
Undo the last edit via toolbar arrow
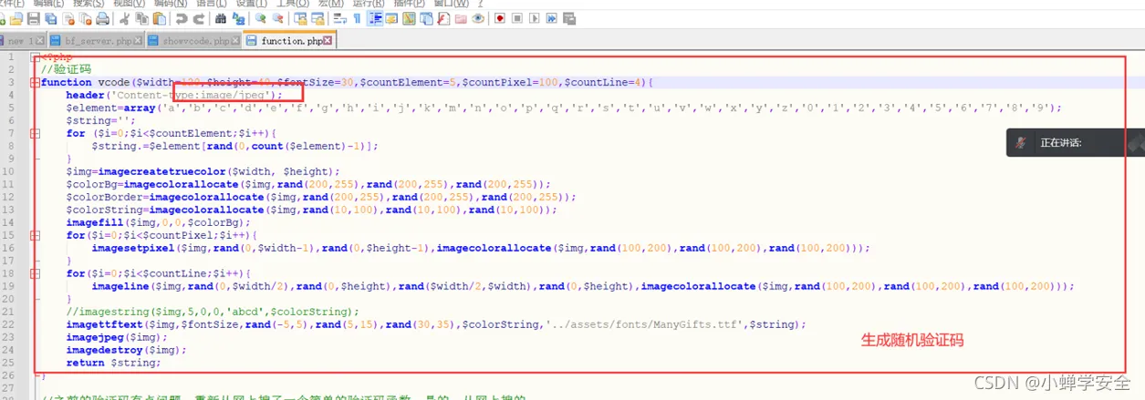click(x=181, y=18)
